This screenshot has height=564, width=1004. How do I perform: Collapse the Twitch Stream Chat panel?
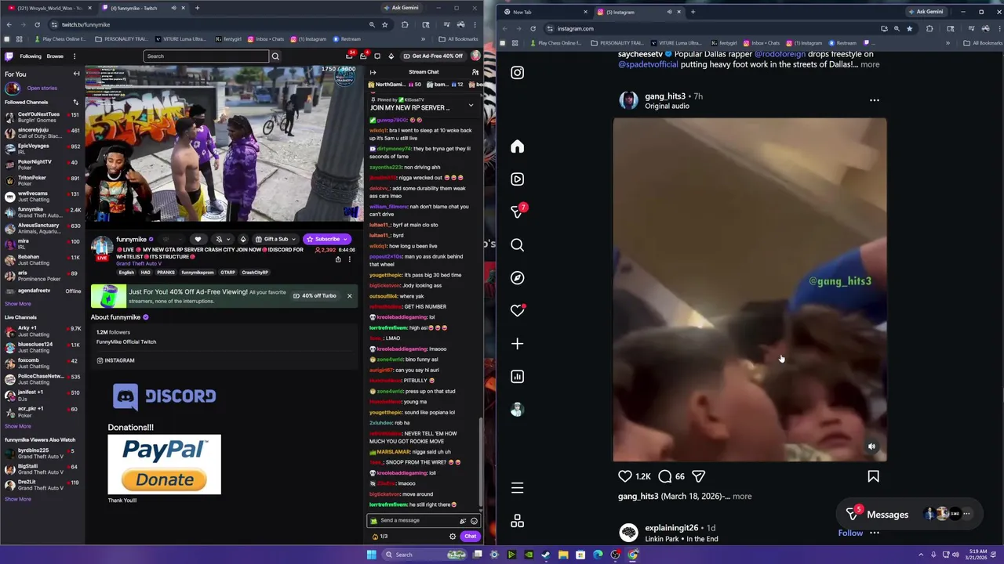(x=373, y=72)
